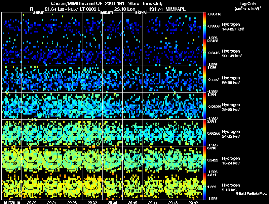This screenshot has width=269, height=204.
Task: Click the 'Ions Only' title text
Action: pyautogui.click(x=153, y=3)
